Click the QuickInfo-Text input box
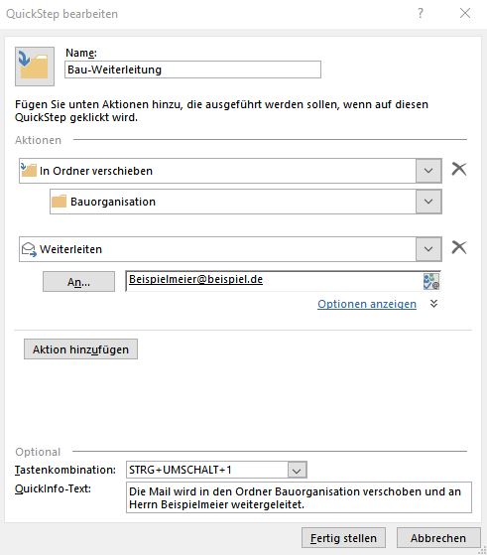 click(x=299, y=497)
